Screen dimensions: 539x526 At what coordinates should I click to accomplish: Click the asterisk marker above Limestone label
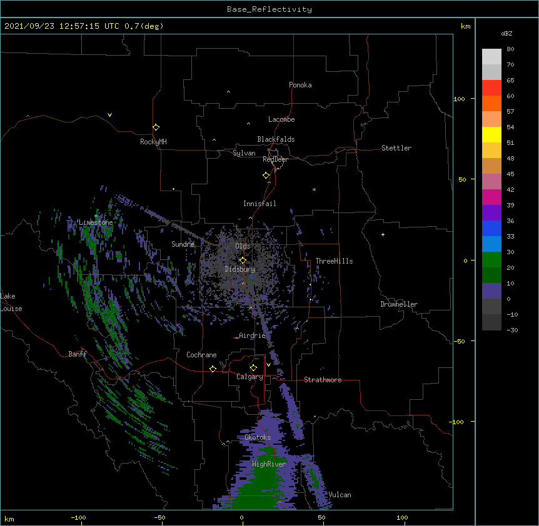point(96,216)
